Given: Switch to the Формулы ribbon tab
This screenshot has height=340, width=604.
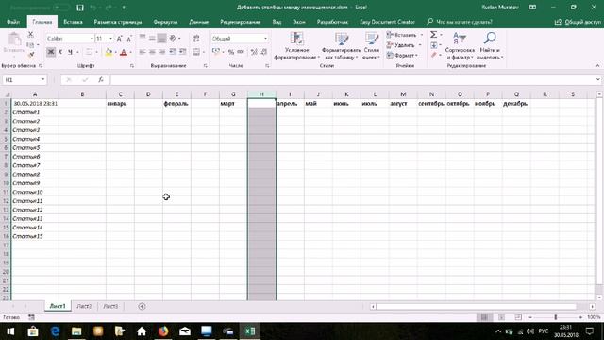Looking at the screenshot, I should click(x=165, y=22).
